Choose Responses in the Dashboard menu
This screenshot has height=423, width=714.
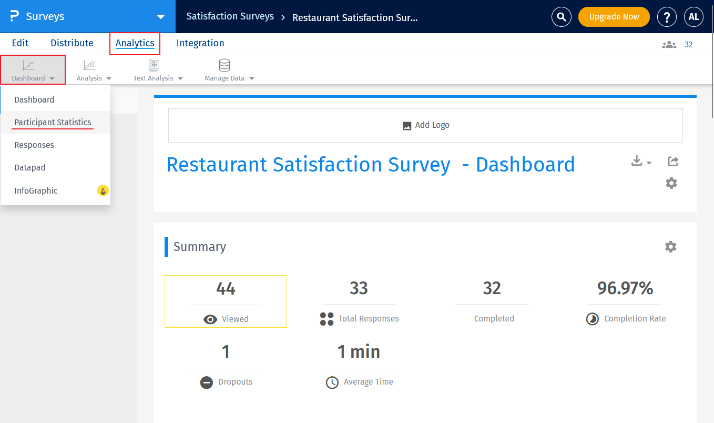point(34,145)
